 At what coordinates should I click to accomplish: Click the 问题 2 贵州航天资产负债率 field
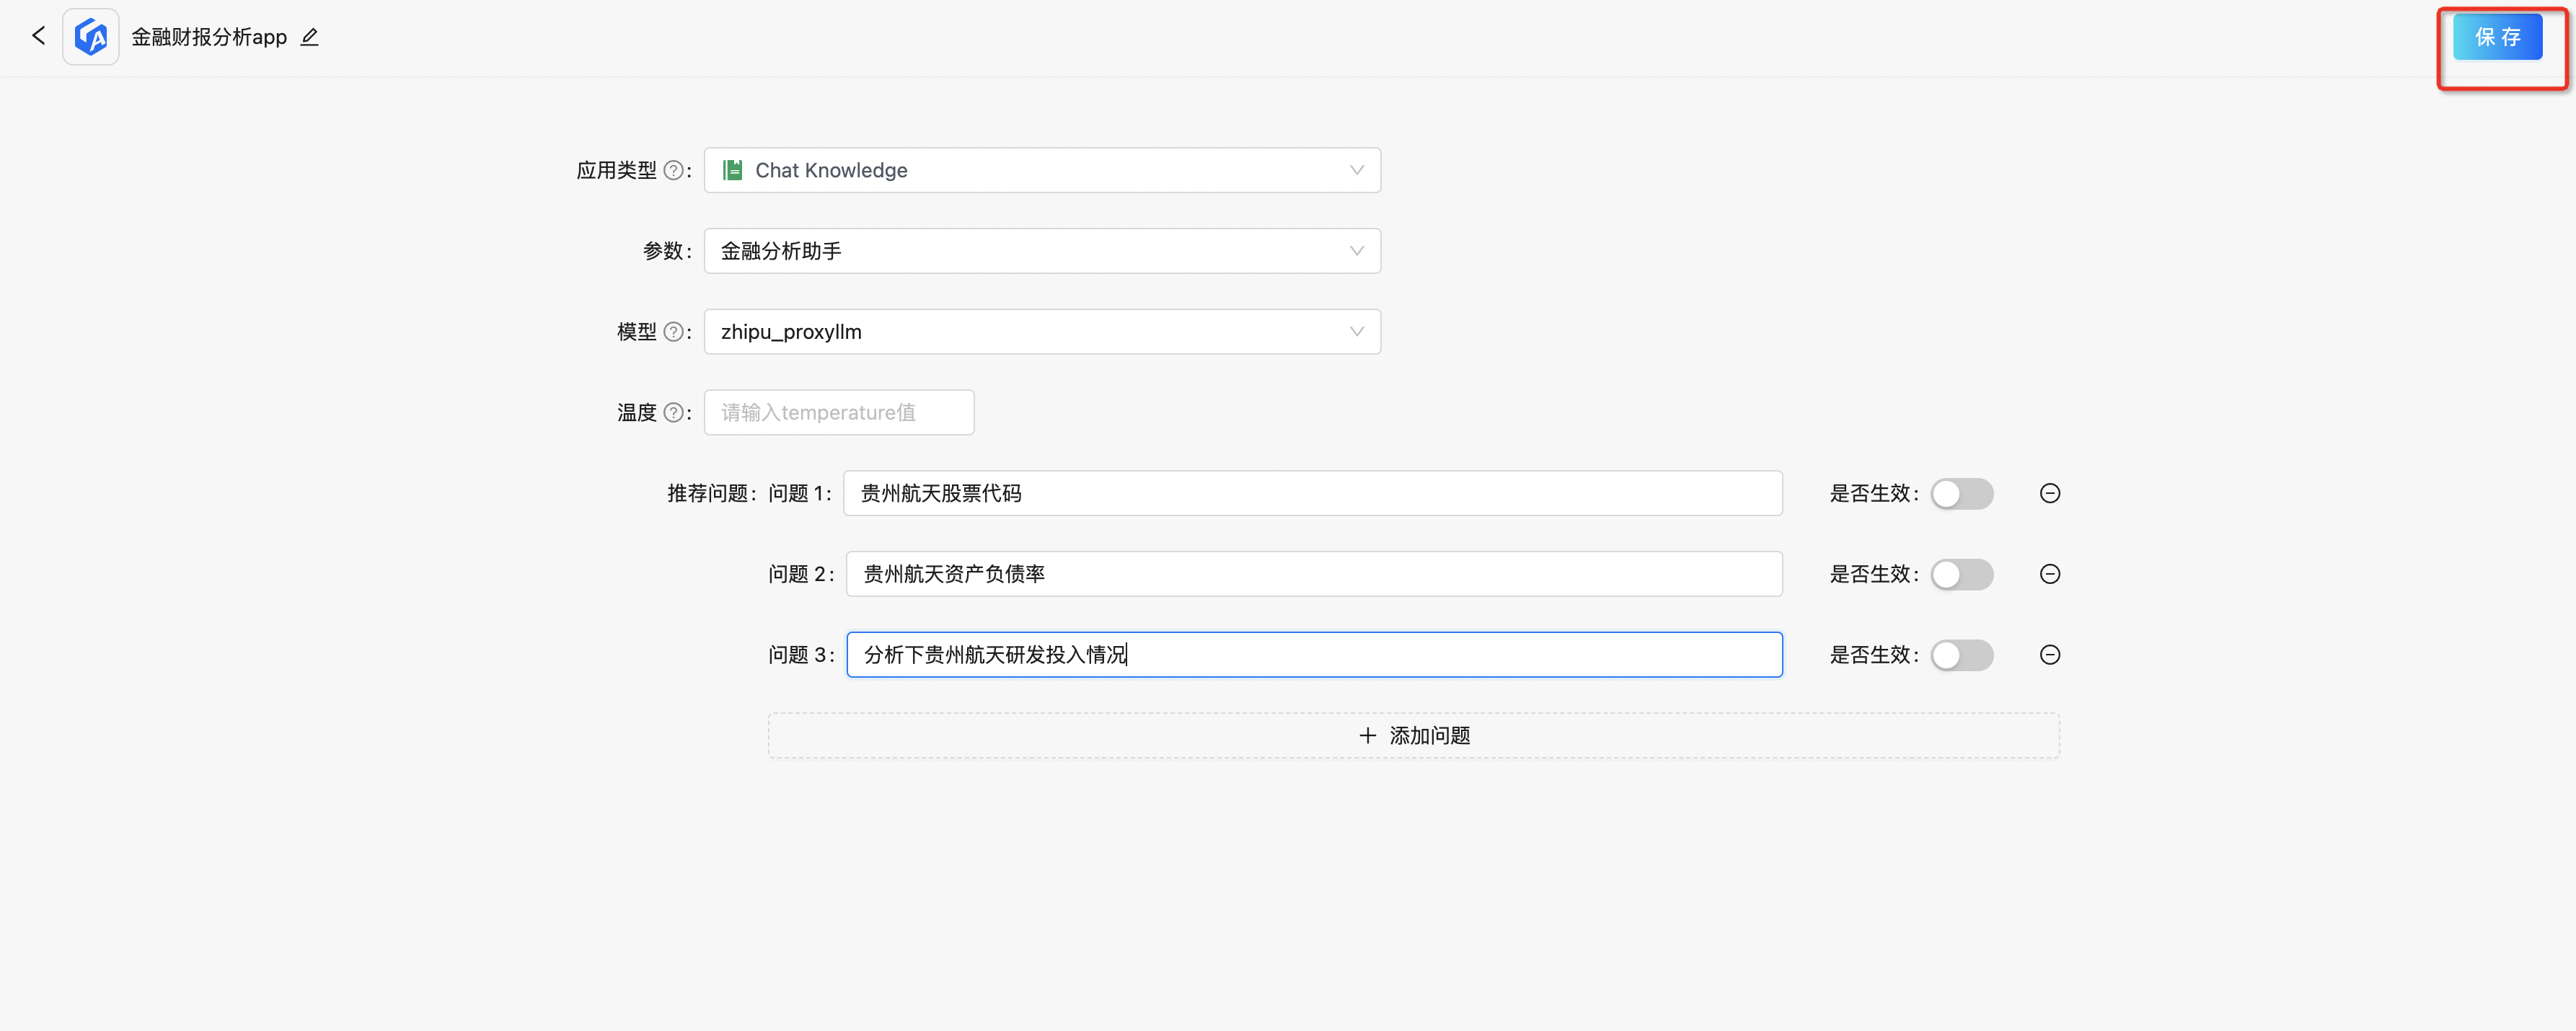coord(1313,574)
